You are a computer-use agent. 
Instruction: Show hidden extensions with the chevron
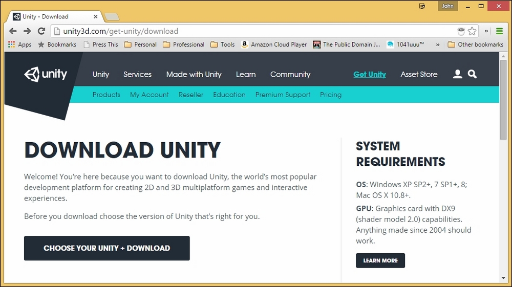pos(486,31)
